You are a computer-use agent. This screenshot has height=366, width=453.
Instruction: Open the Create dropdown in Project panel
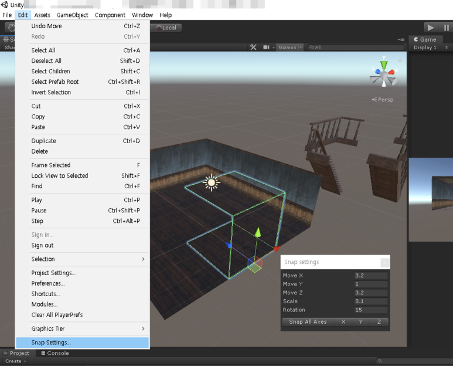(x=16, y=361)
